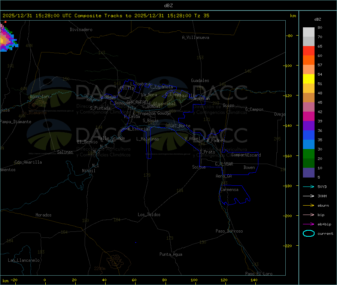Click the 'Paso_El_Loro' map label
This screenshot has height=285, width=337.
pyautogui.click(x=259, y=274)
